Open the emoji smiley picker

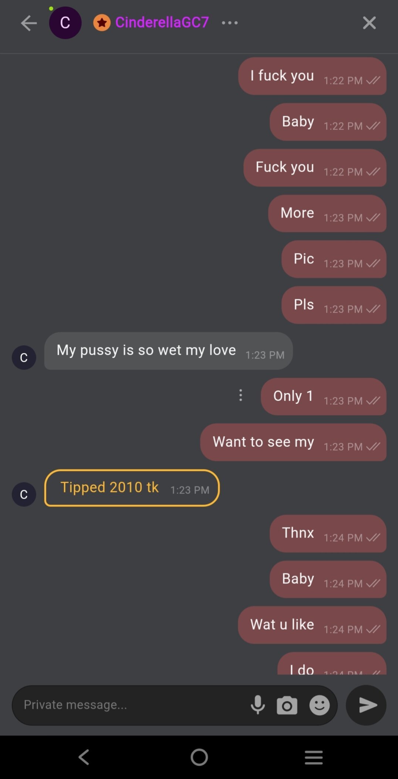320,705
